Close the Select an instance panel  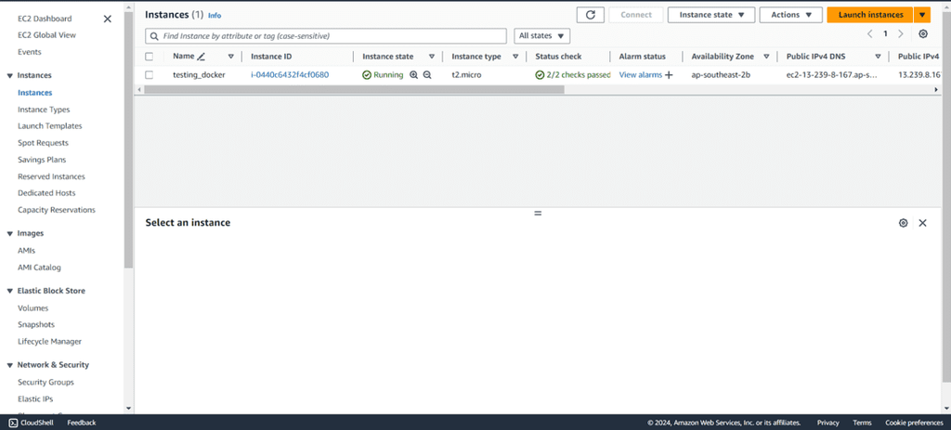click(x=922, y=223)
